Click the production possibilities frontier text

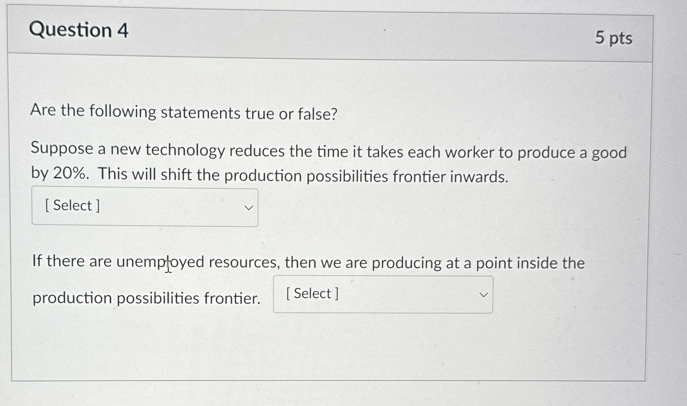(x=146, y=297)
